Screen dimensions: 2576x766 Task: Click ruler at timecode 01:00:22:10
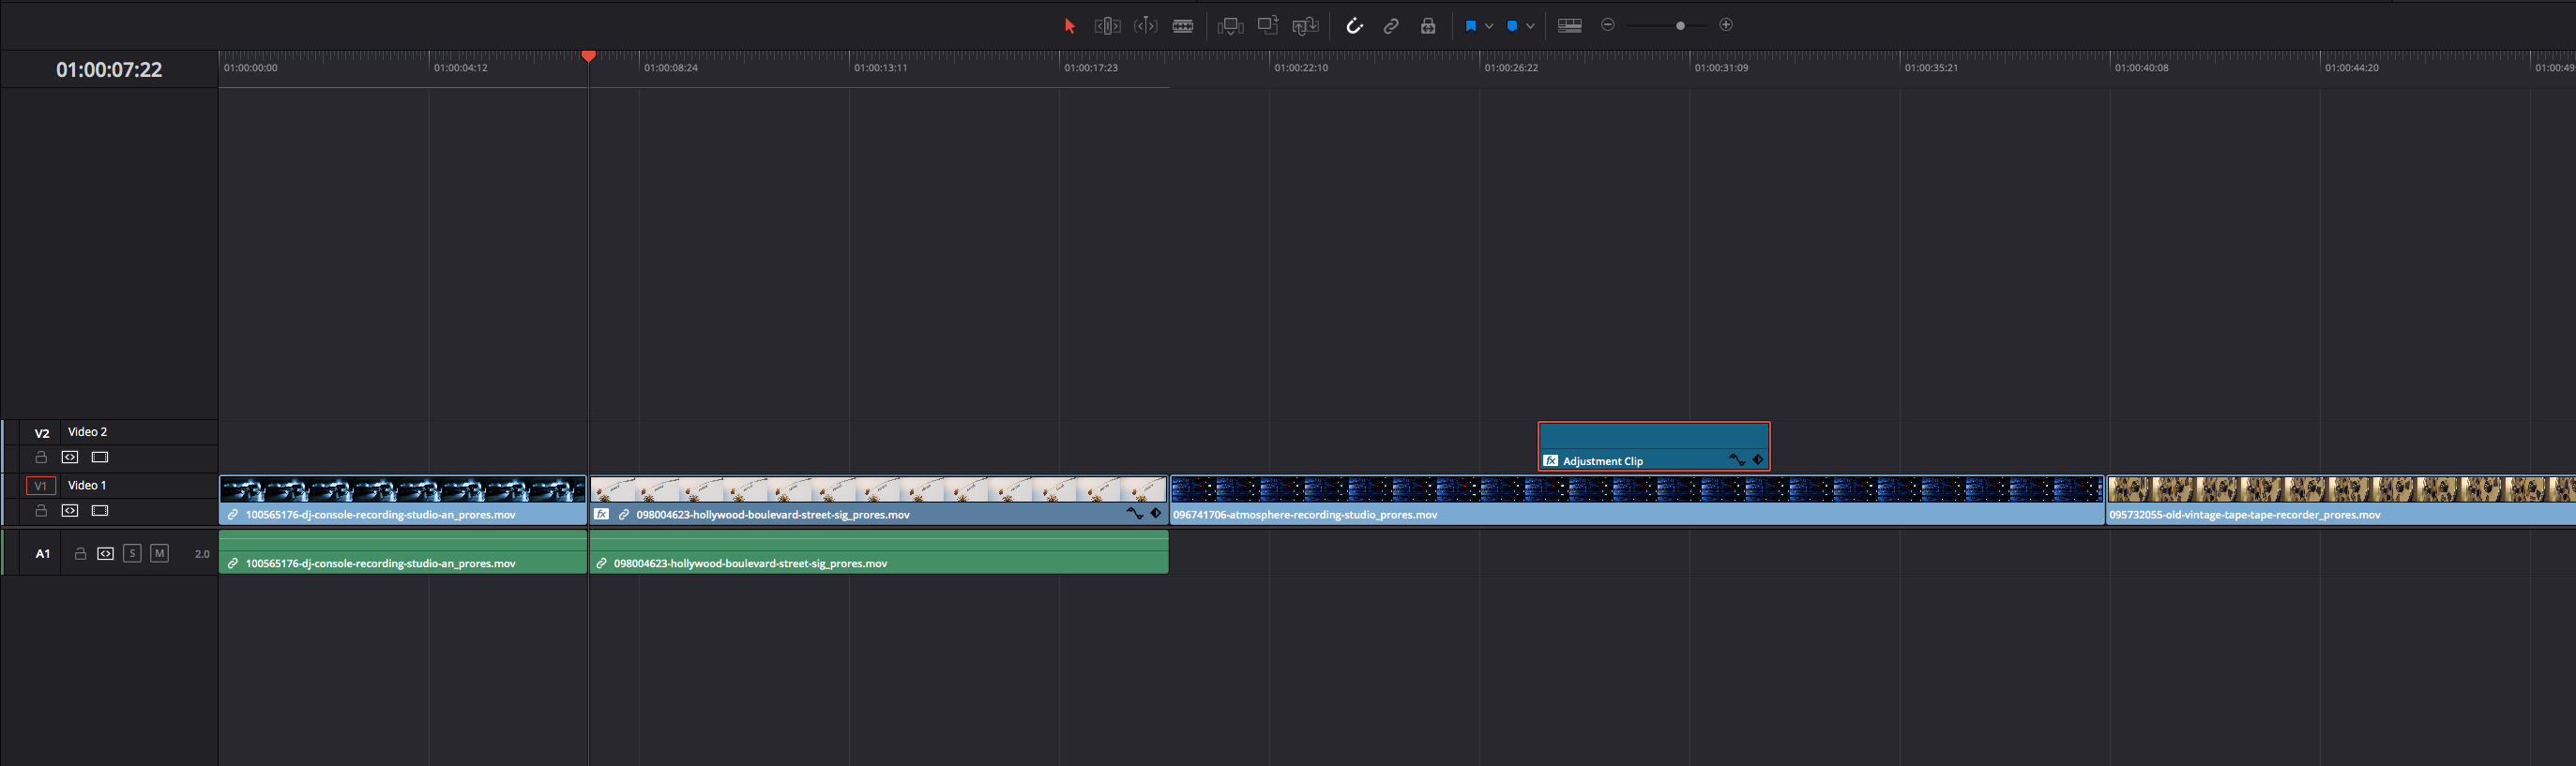tap(1301, 68)
